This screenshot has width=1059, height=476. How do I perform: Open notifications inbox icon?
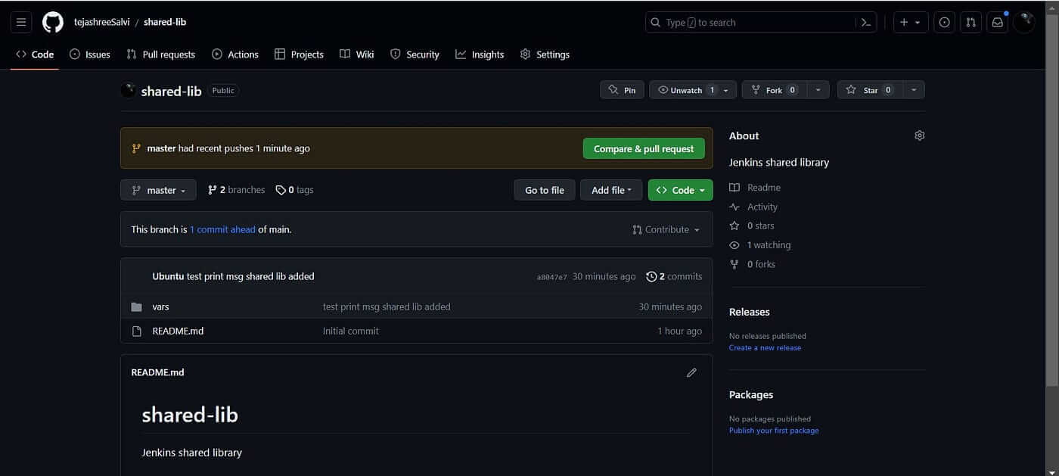pos(997,23)
